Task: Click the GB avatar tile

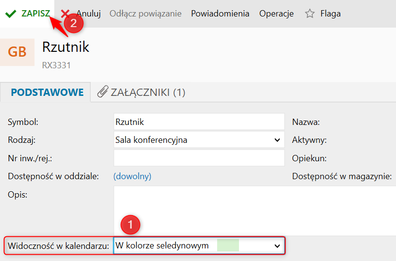Action: point(17,52)
